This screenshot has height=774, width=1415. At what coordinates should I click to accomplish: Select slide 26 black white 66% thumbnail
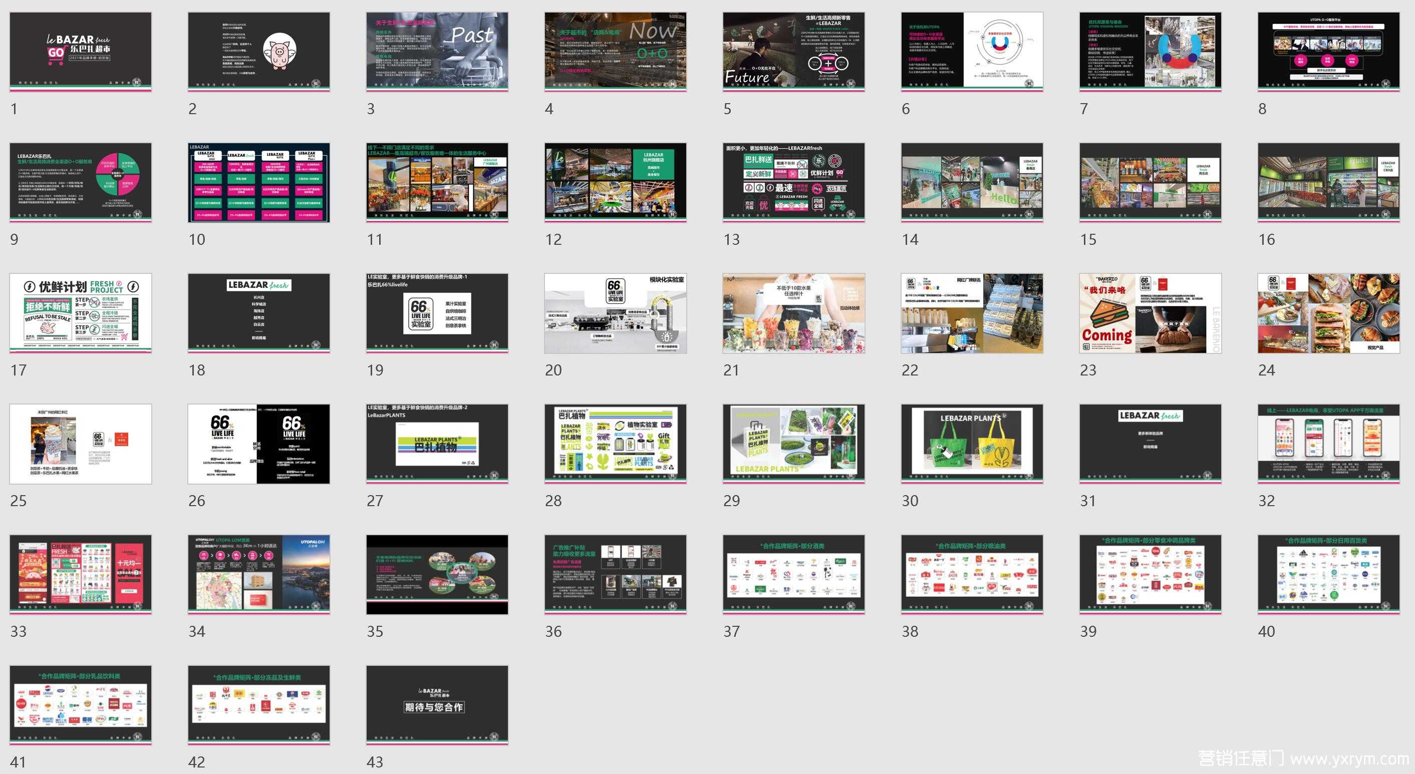[259, 444]
